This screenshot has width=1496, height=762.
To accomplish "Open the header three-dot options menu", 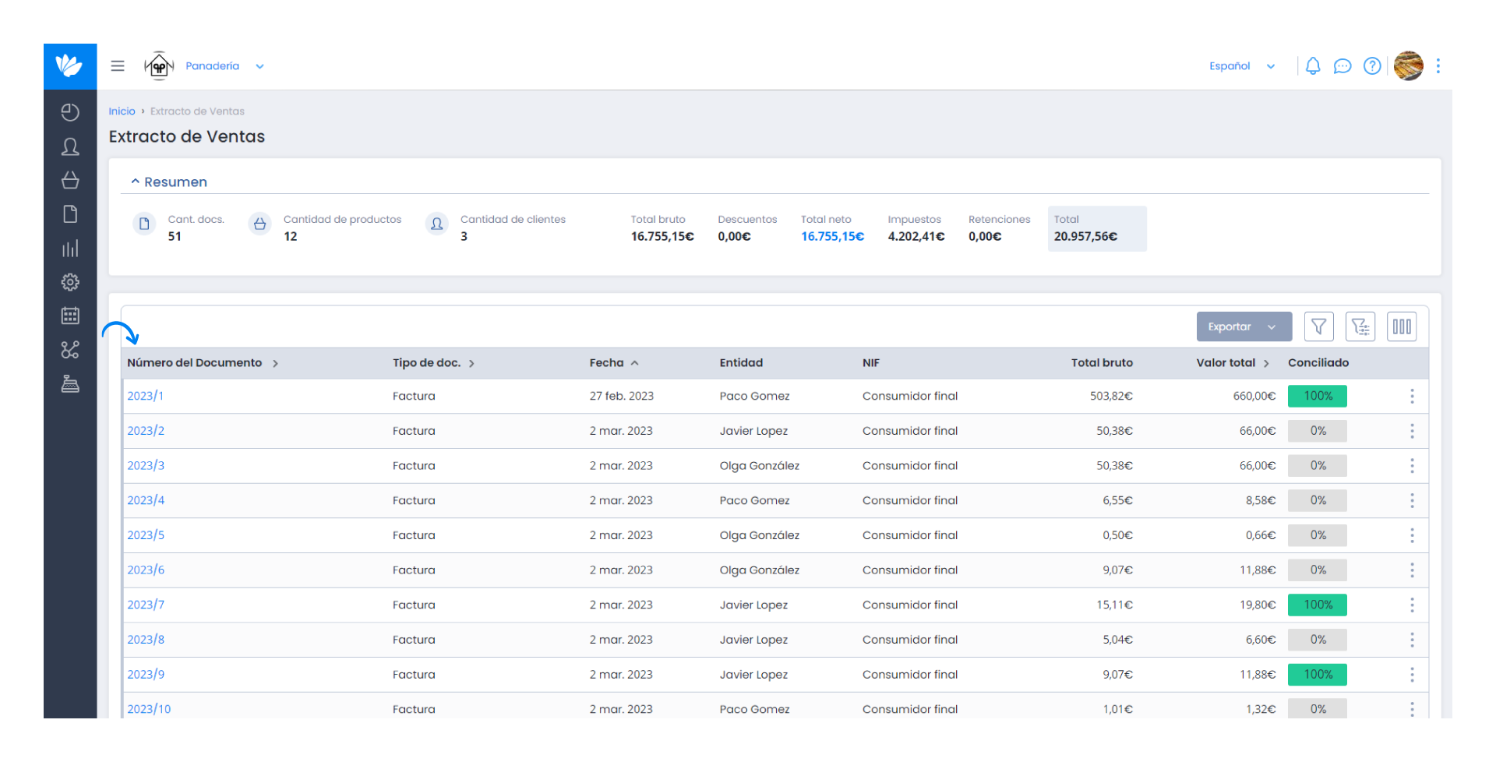I will 1438,66.
